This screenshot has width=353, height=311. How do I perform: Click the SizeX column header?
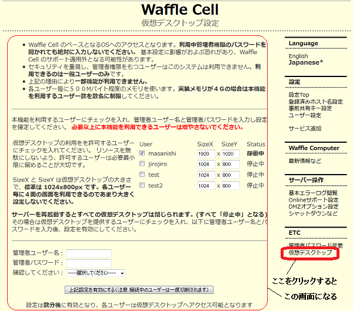(x=205, y=144)
